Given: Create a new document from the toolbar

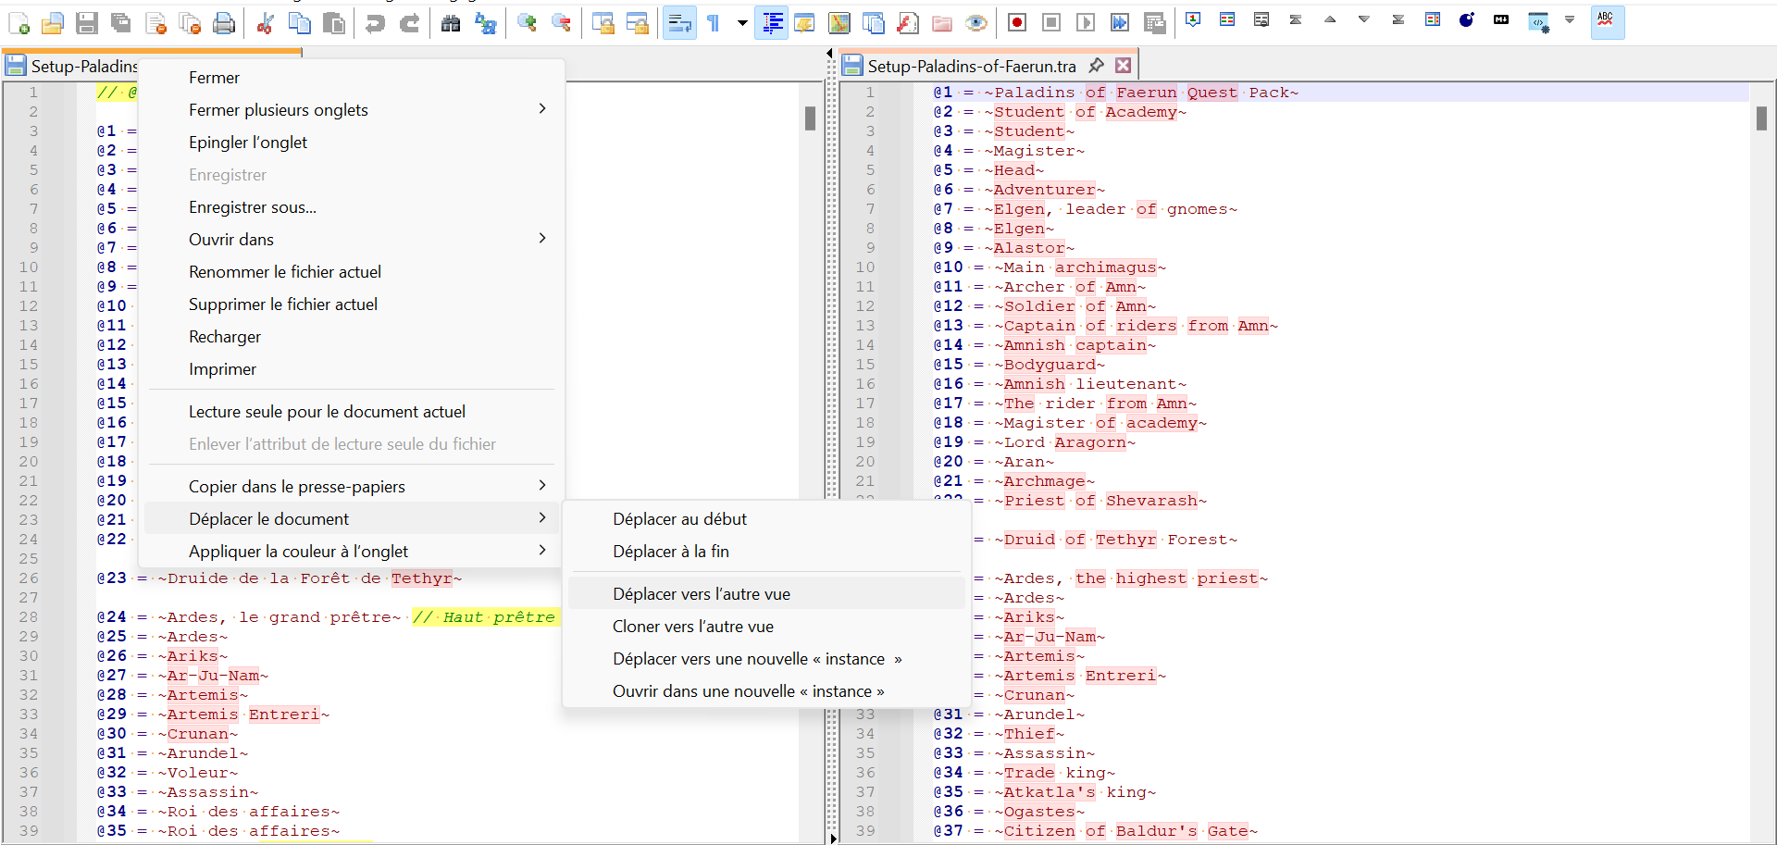Looking at the screenshot, I should [19, 23].
